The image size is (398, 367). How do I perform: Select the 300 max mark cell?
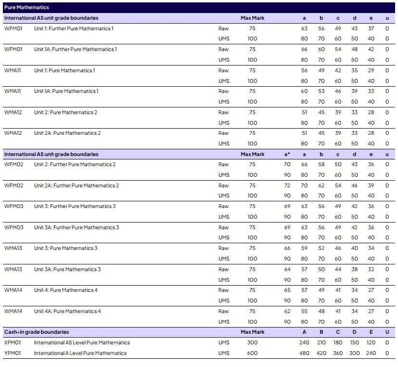[x=252, y=342]
